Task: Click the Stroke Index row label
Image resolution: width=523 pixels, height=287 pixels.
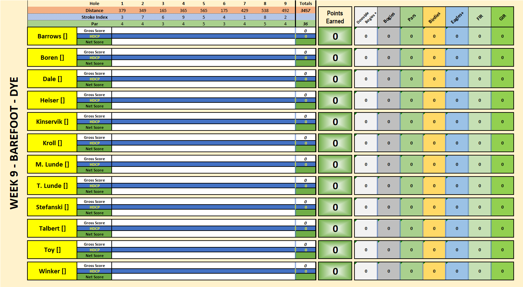Action: [94, 17]
